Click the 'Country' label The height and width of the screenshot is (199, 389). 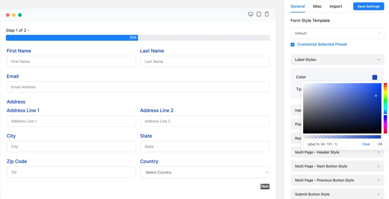tap(149, 161)
